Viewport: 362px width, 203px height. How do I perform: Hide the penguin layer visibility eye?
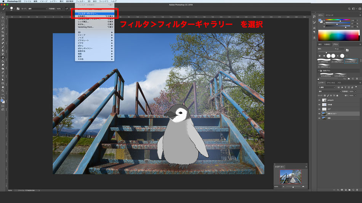point(319,100)
